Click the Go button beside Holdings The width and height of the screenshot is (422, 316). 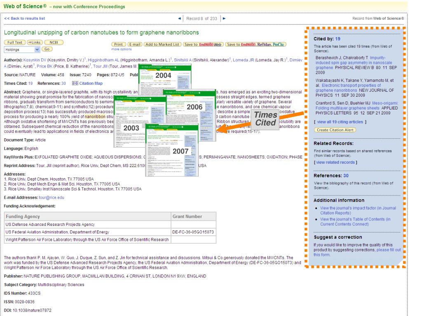click(47, 49)
